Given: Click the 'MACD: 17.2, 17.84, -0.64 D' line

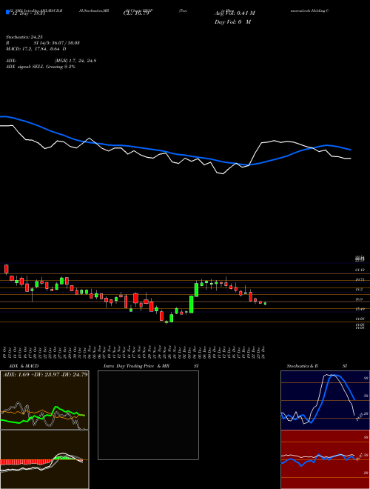Looking at the screenshot, I should pyautogui.click(x=36, y=49).
